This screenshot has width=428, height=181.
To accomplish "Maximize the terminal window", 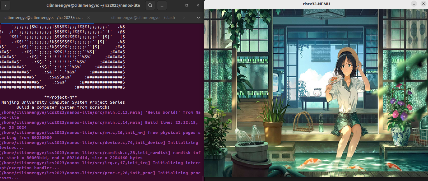I will (187, 5).
